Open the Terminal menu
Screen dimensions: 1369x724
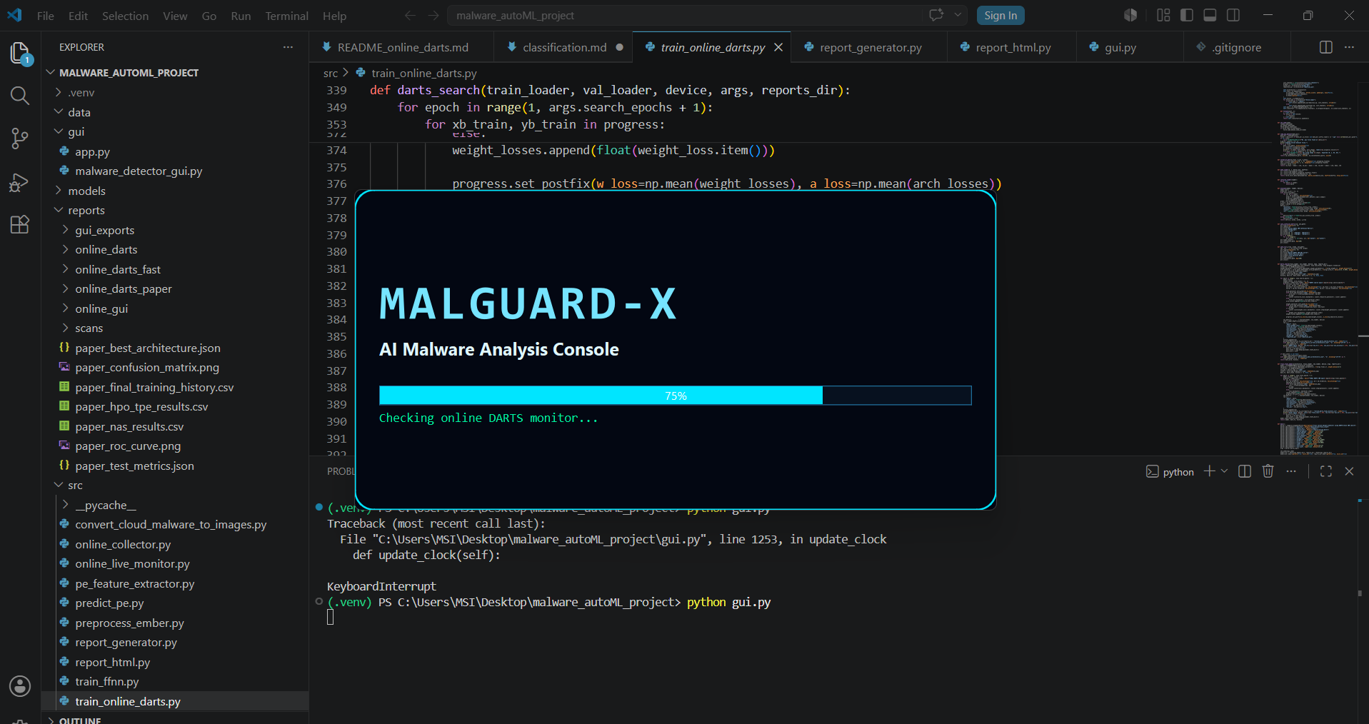[x=286, y=16]
